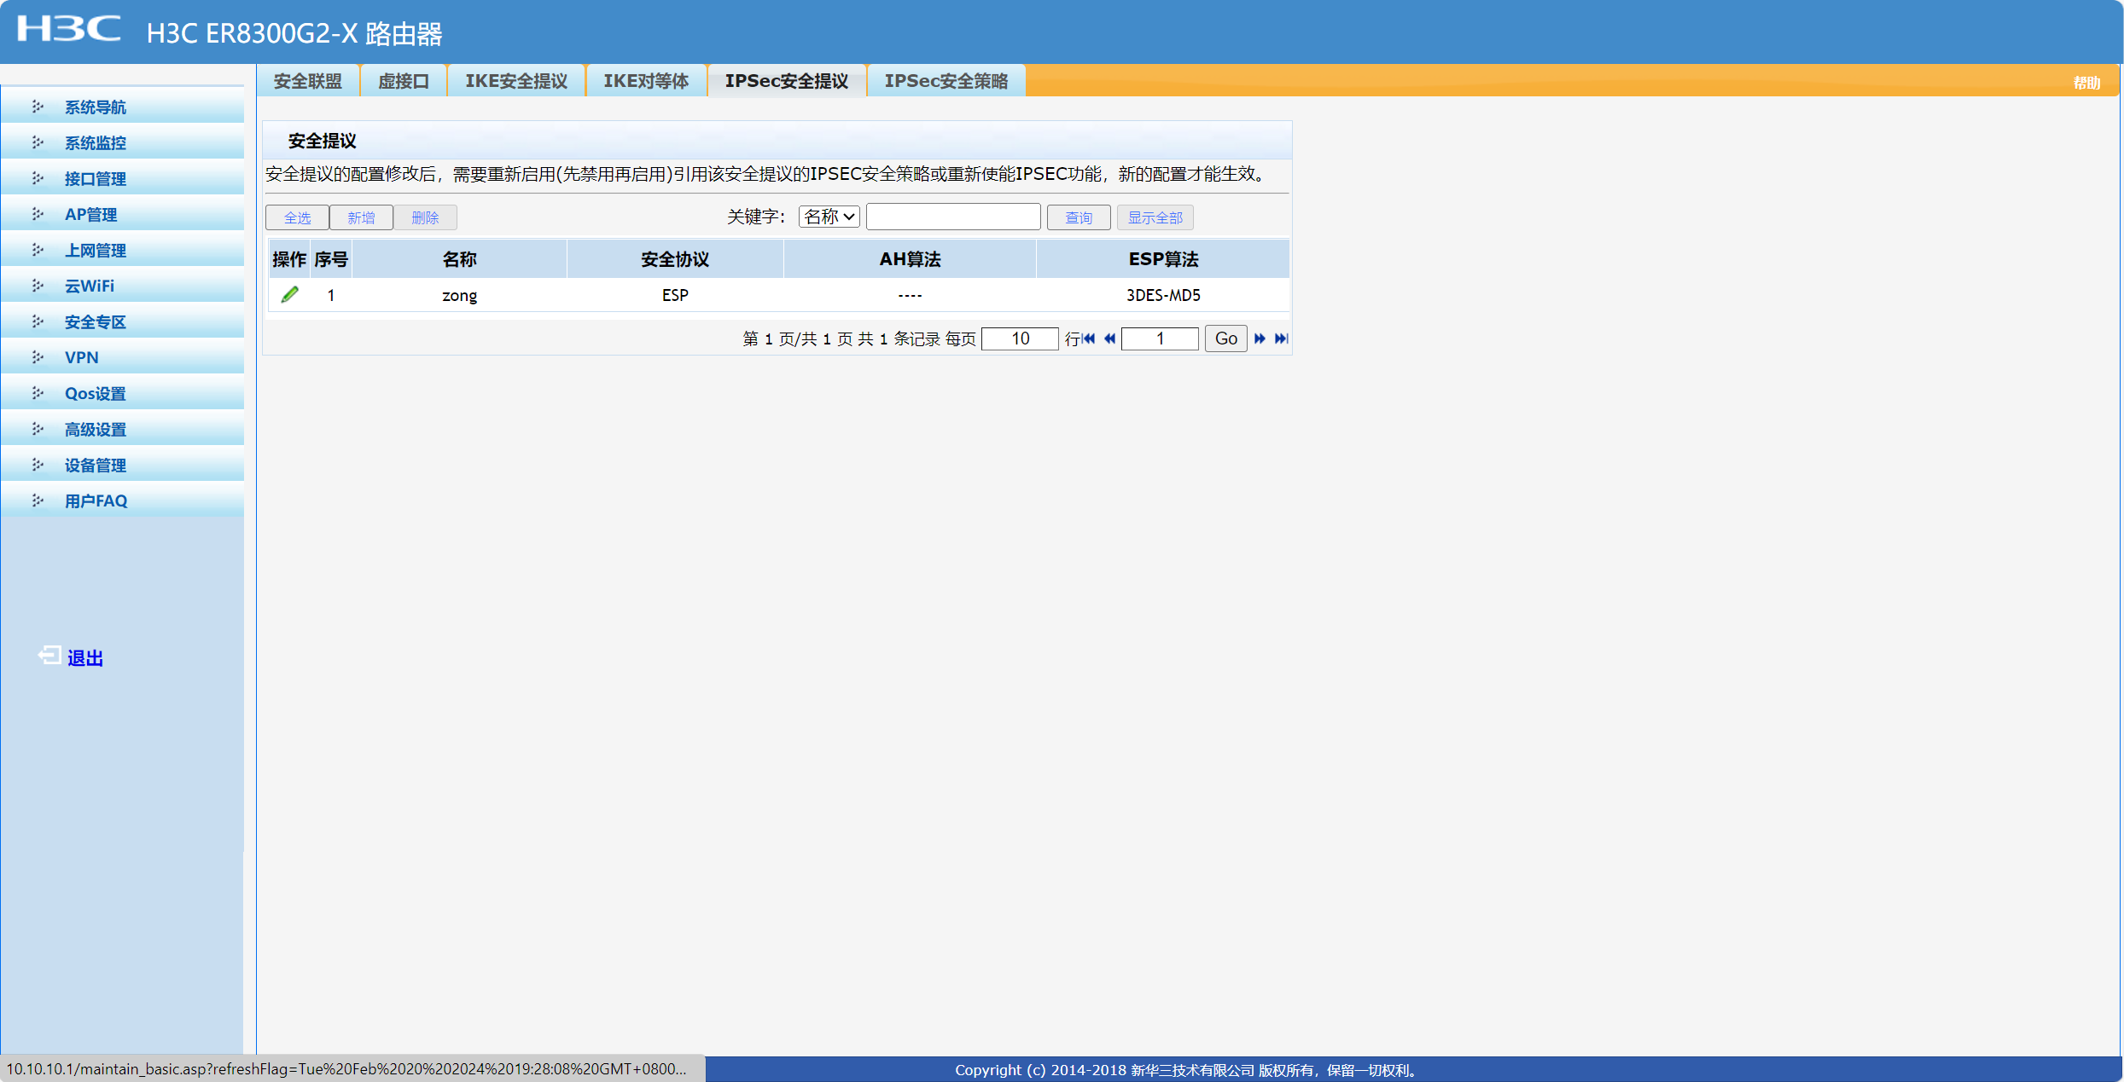Open the IPSec安全策略 tab
Screen dimensions: 2124x1082
pyautogui.click(x=946, y=81)
